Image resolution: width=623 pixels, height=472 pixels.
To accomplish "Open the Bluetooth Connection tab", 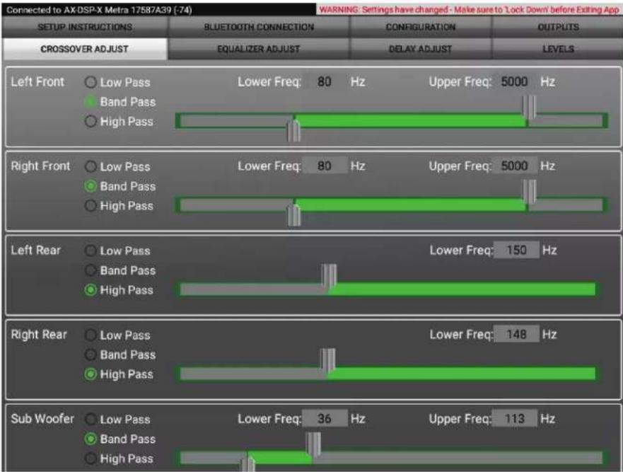I will [258, 27].
